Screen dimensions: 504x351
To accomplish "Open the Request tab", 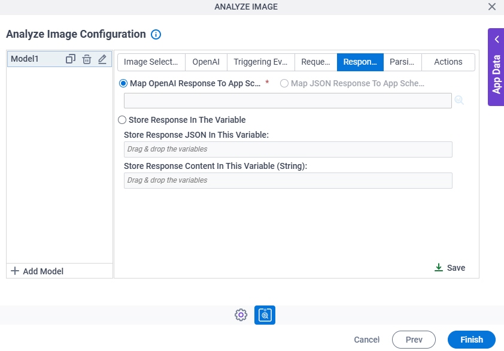I will coord(315,62).
